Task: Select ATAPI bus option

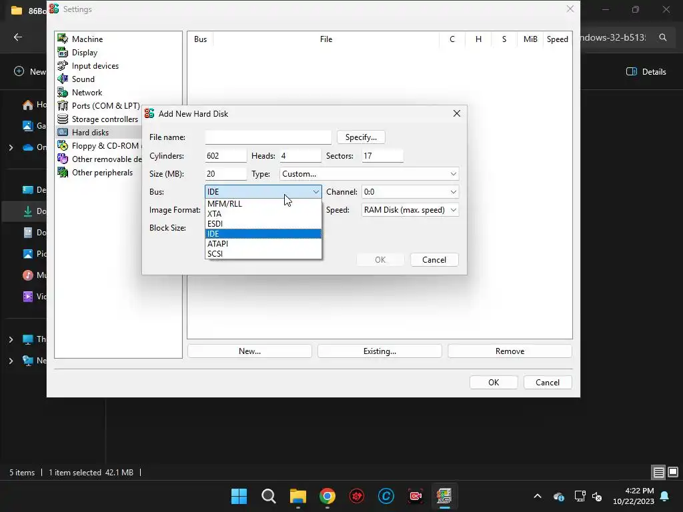Action: pos(263,244)
